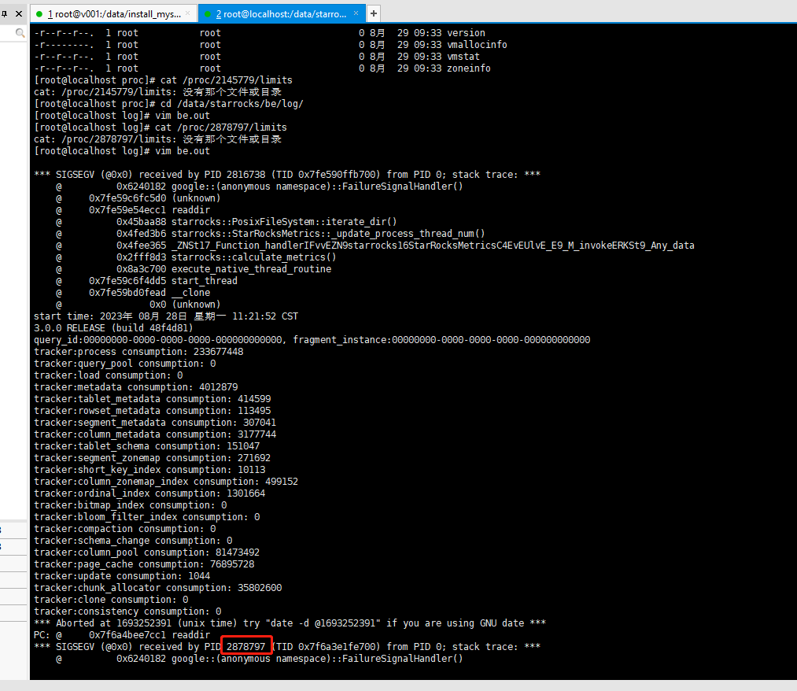
Task: Click the PID 2878797 in the last SIGSEGV line
Action: click(x=246, y=647)
